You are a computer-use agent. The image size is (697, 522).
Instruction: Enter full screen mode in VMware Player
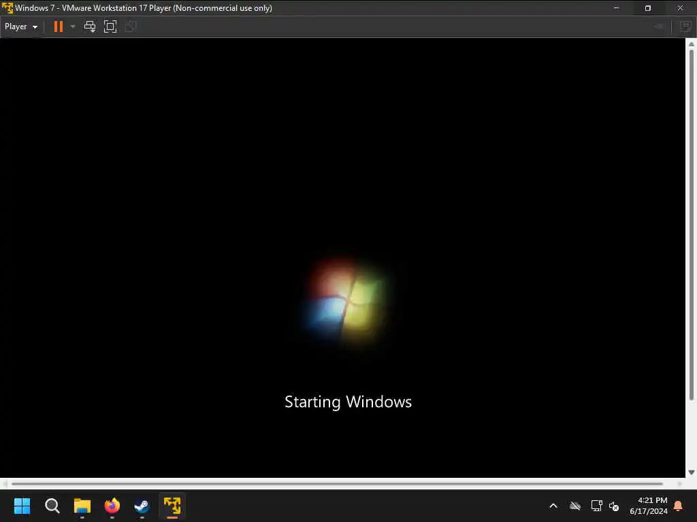click(x=110, y=27)
